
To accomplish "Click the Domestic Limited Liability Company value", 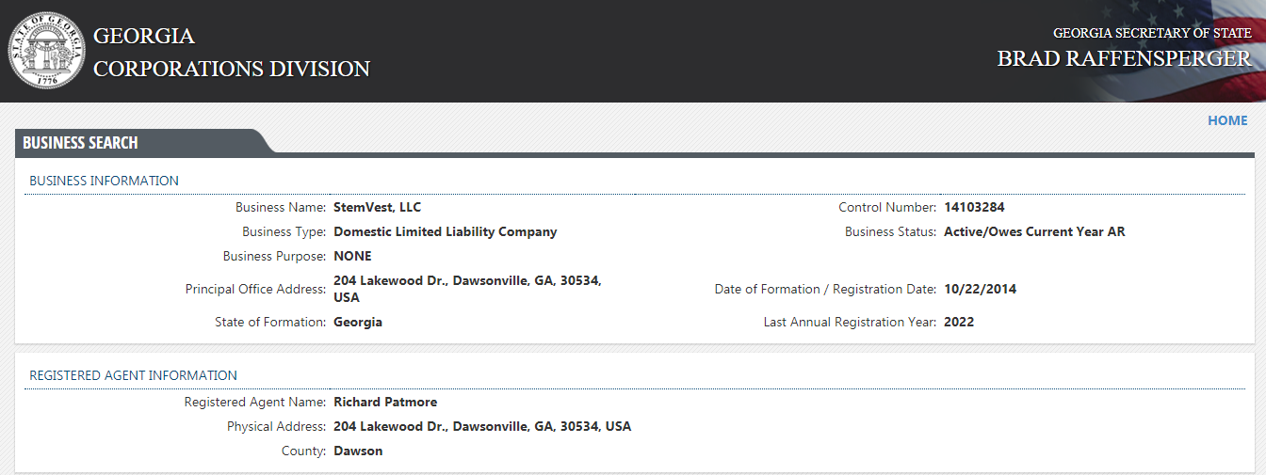I will coord(445,231).
